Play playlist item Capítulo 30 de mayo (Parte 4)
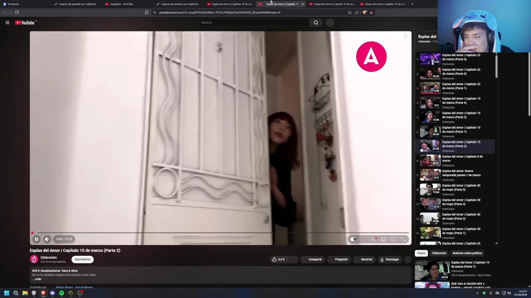The image size is (531, 298). [x=455, y=204]
